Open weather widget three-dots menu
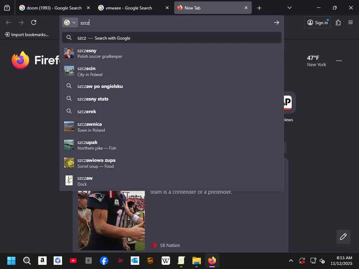The width and height of the screenshot is (359, 269). (339, 61)
